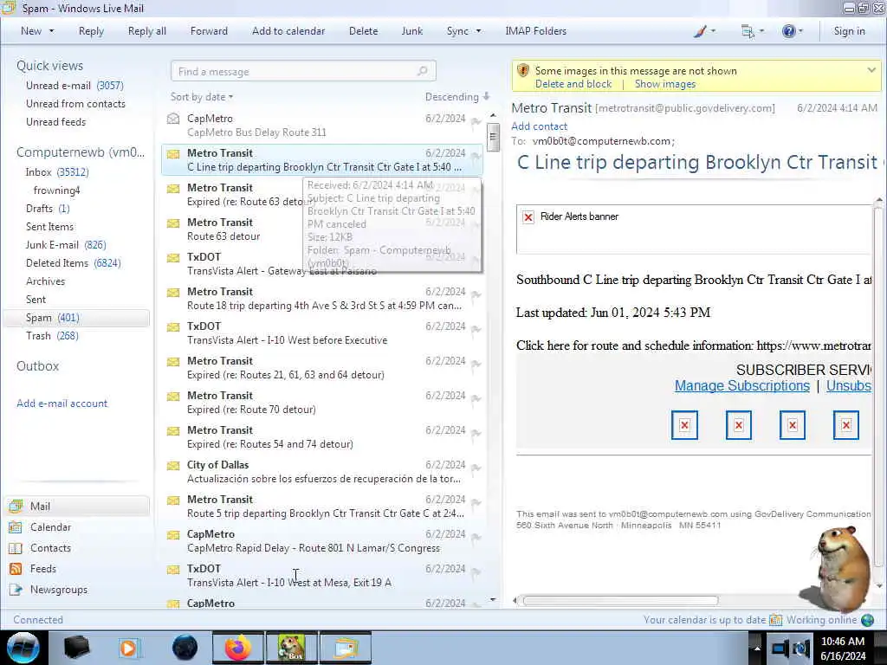Image resolution: width=887 pixels, height=665 pixels.
Task: Open the Help question mark icon
Action: (788, 31)
